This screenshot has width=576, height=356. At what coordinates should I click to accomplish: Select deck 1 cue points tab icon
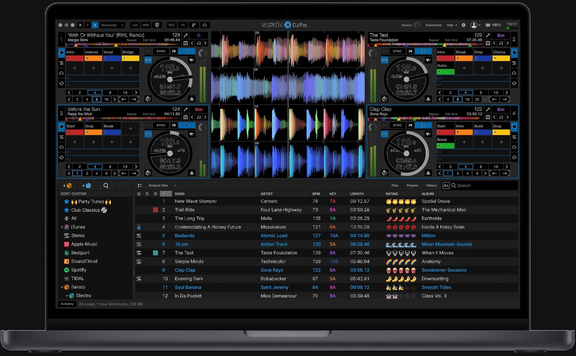click(61, 53)
